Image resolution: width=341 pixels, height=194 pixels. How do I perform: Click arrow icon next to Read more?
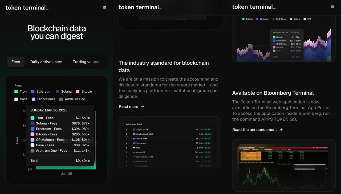tap(143, 107)
